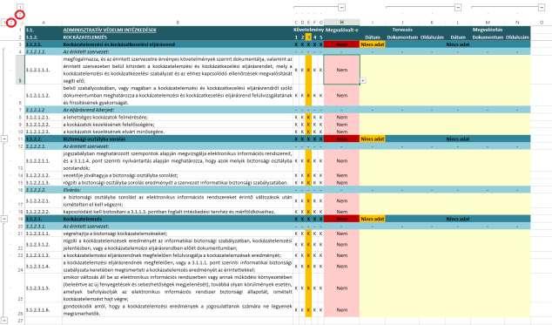Select the Megvalósult-e header cell

point(341,30)
